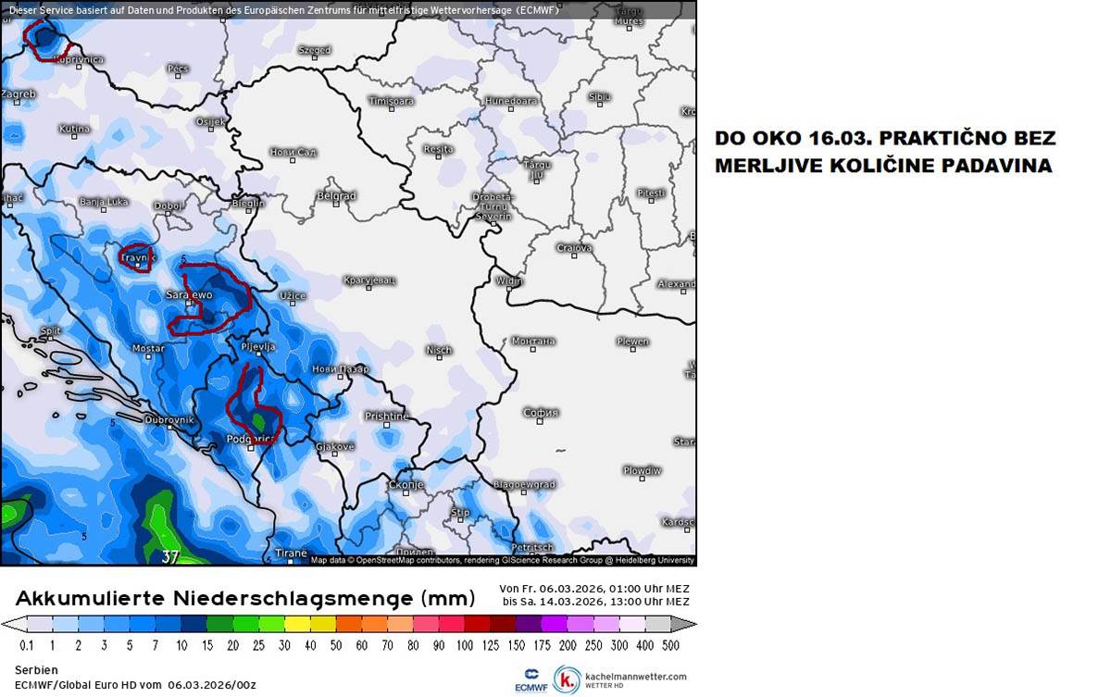1111x697 pixels.
Task: Click the Craiova city marker
Action: tap(574, 256)
